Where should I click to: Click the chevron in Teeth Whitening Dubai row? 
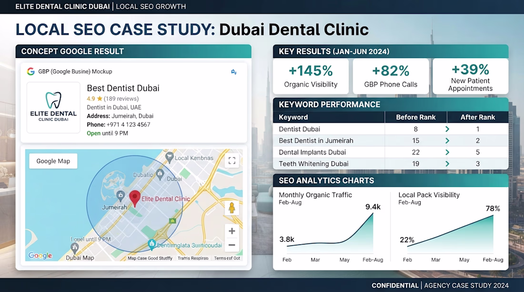pyautogui.click(x=447, y=164)
